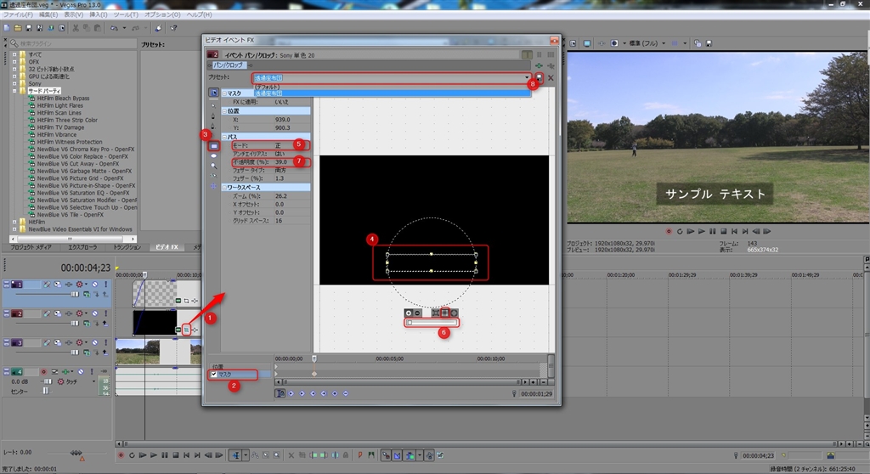Mute track 1 with its mute icon
Image resolution: width=870 pixels, height=474 pixels.
click(95, 285)
